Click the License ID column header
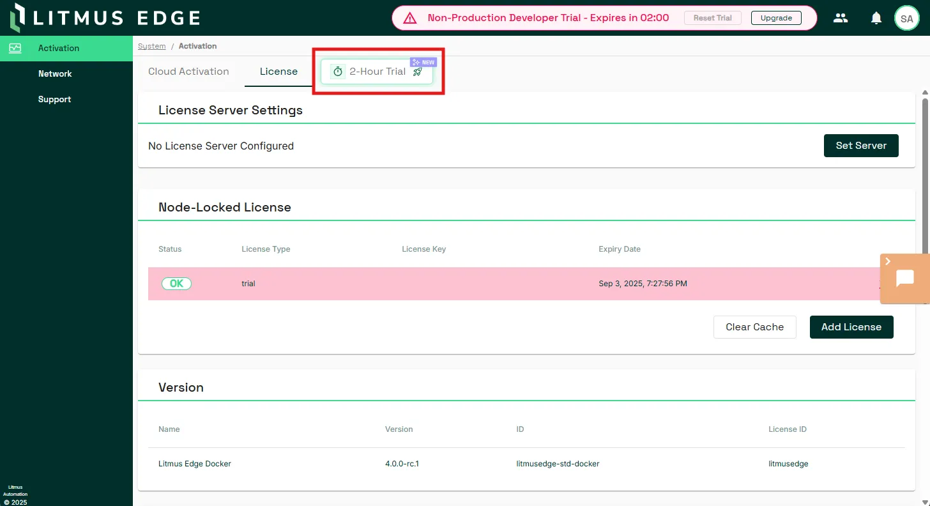 point(788,429)
